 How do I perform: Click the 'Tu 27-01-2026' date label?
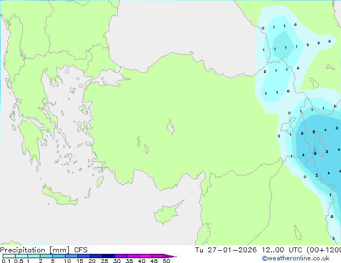click(226, 250)
